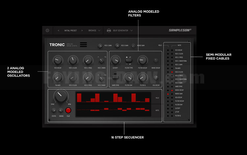Click the Cutoff knob

coord(115,60)
